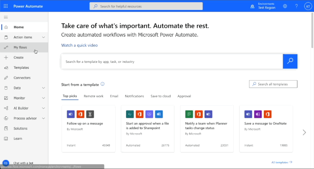The image size is (314, 169).
Task: Click the My flows icon
Action: (6, 47)
